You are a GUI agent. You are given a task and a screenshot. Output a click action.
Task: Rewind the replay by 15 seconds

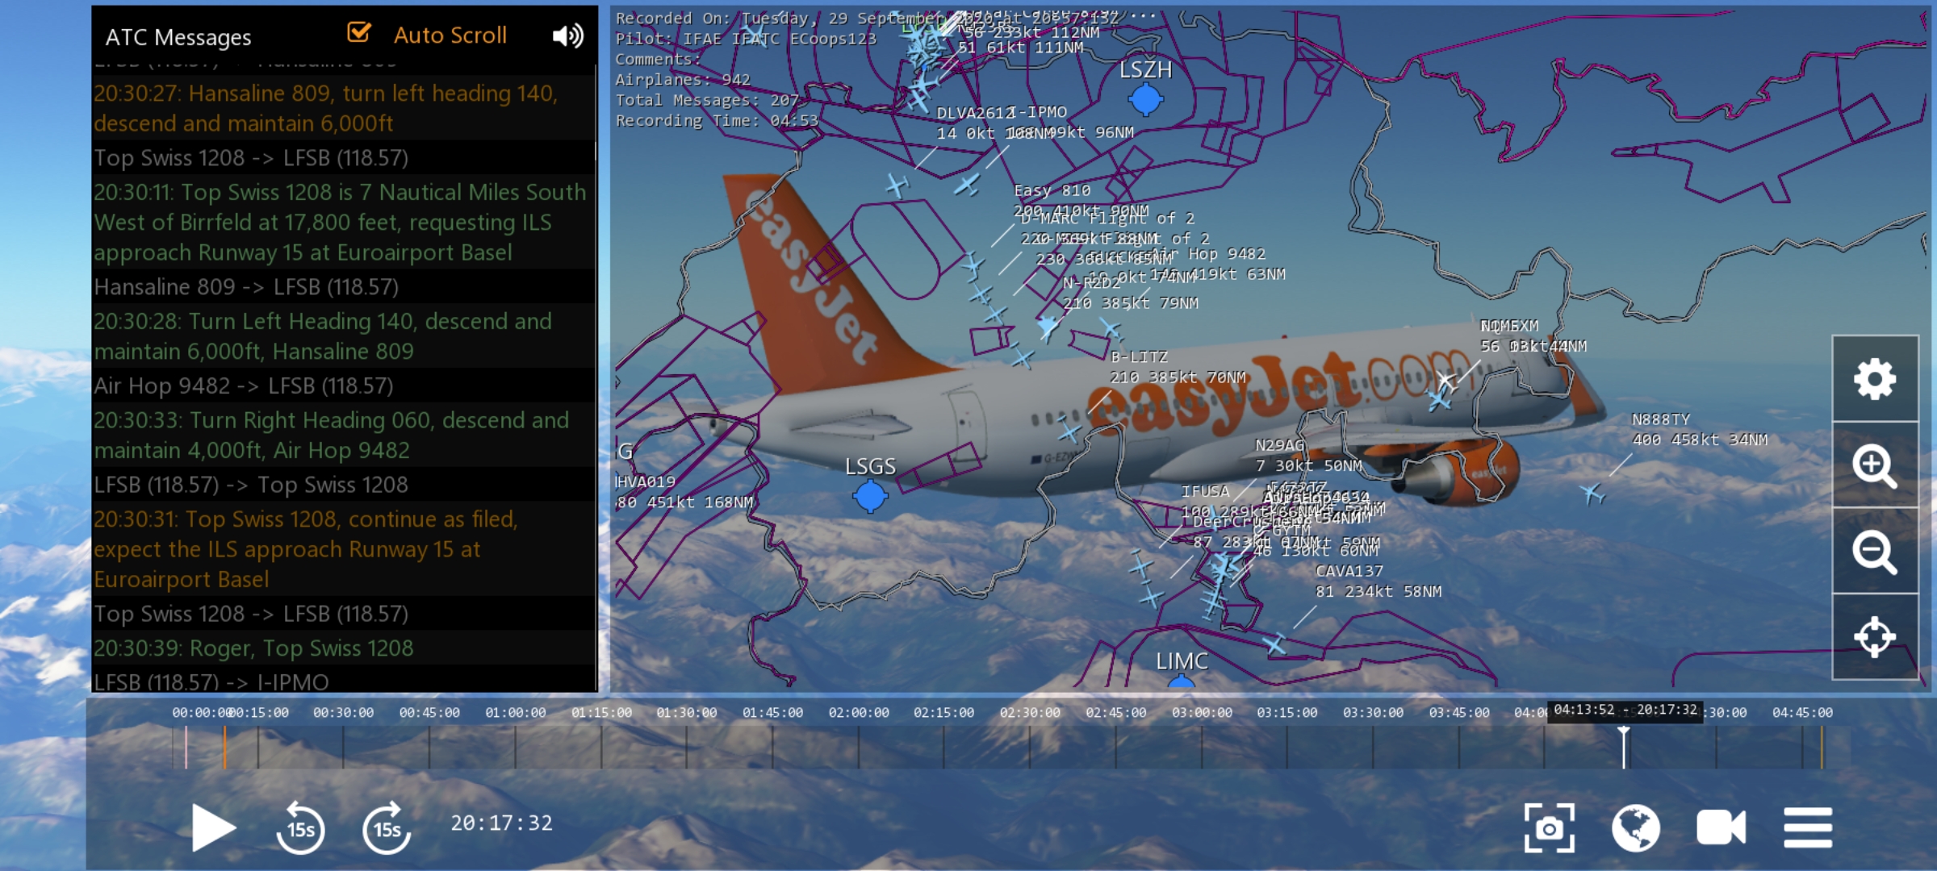300,827
